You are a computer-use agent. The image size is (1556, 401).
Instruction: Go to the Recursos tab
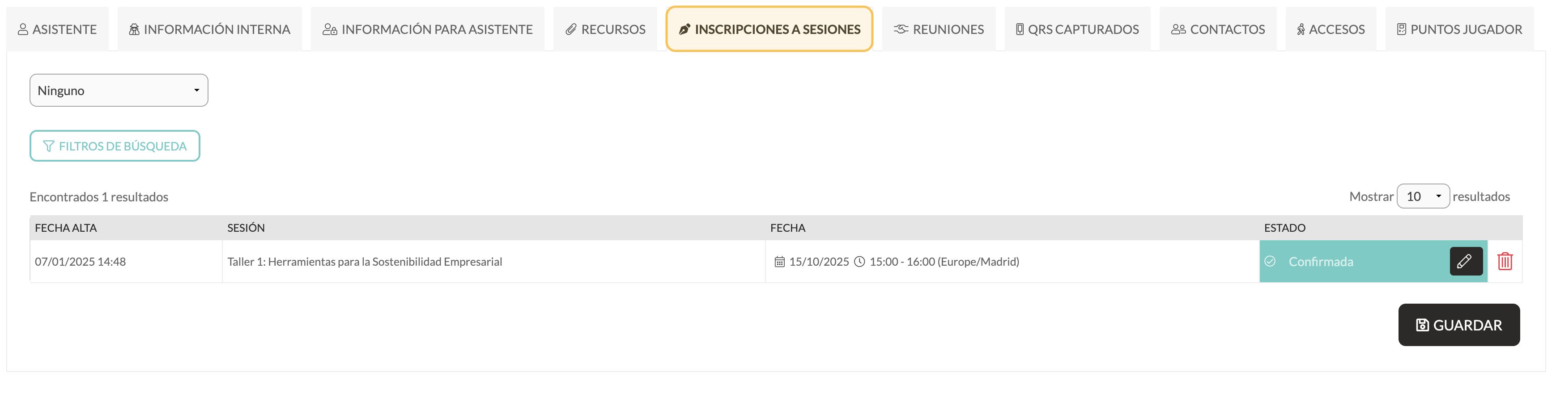coord(605,29)
